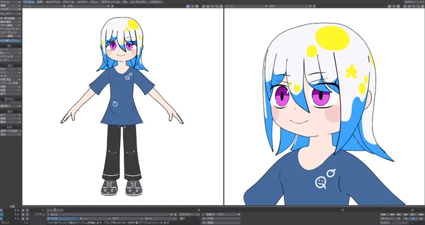Toggle the X axis channel button

(2, 210)
